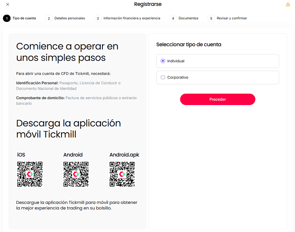Click the "Seleccionar tipo de cuenta" heading
The image size is (295, 232).
(x=189, y=45)
